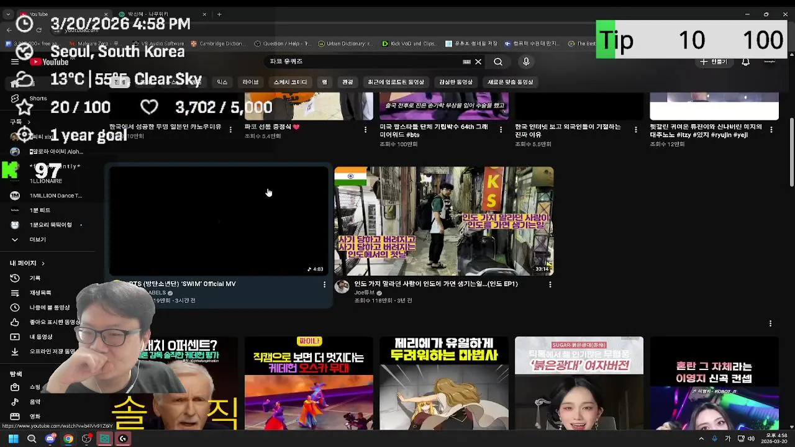Click the YouTube logo
The width and height of the screenshot is (795, 447).
(48, 61)
